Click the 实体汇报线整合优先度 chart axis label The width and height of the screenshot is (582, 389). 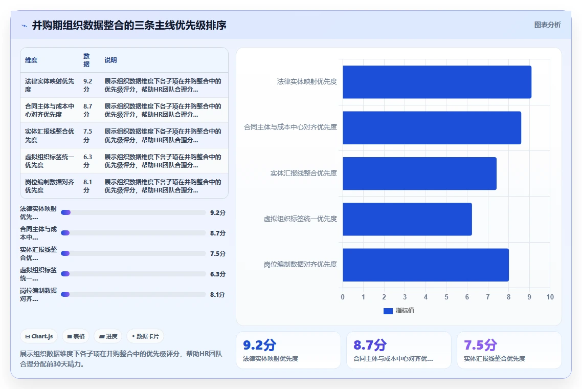tap(304, 173)
